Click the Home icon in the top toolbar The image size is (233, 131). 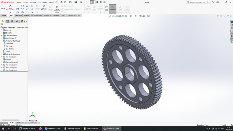[x=61, y=2]
